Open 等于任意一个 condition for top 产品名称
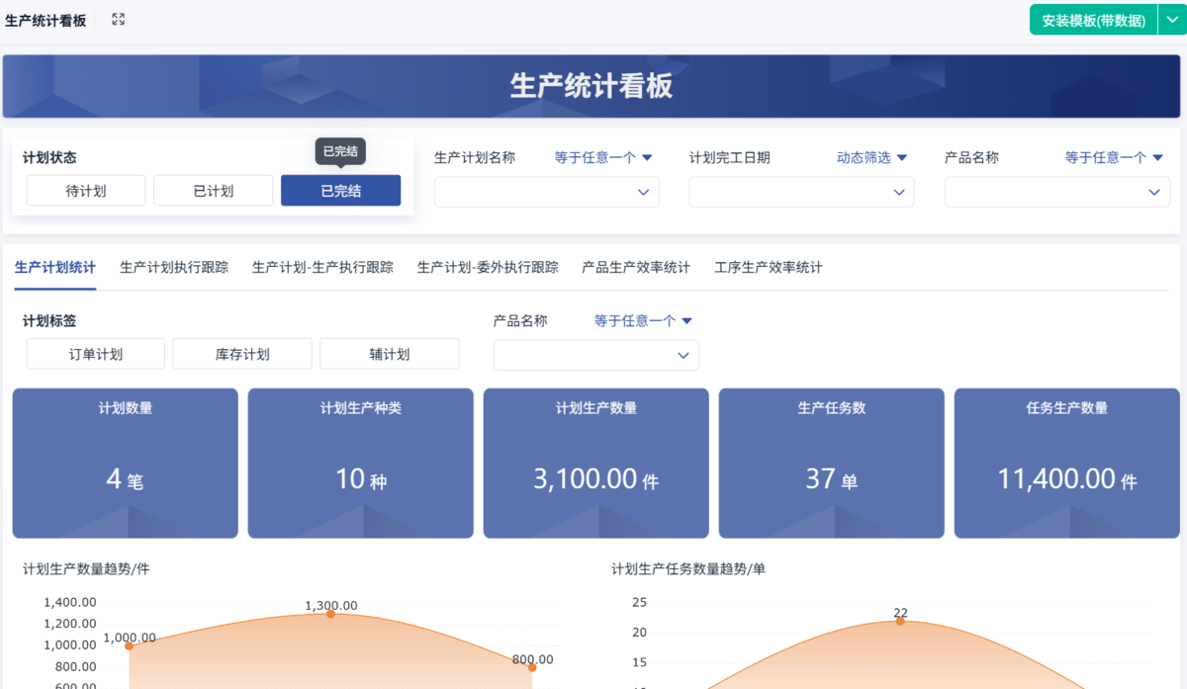 click(1114, 157)
